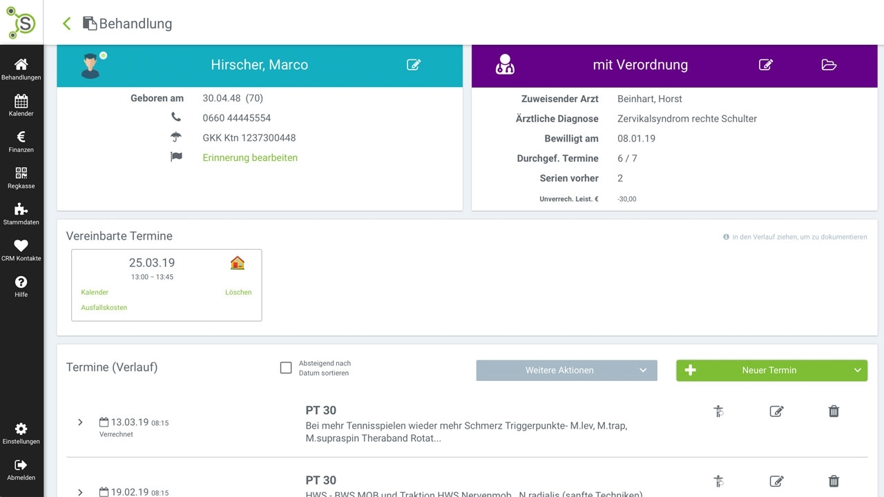This screenshot has width=884, height=497.
Task: Edit patient Hirscher, Marco via pencil icon
Action: (x=414, y=65)
